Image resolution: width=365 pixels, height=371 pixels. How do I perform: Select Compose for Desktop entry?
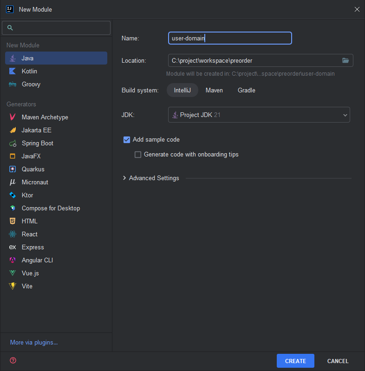point(56,208)
